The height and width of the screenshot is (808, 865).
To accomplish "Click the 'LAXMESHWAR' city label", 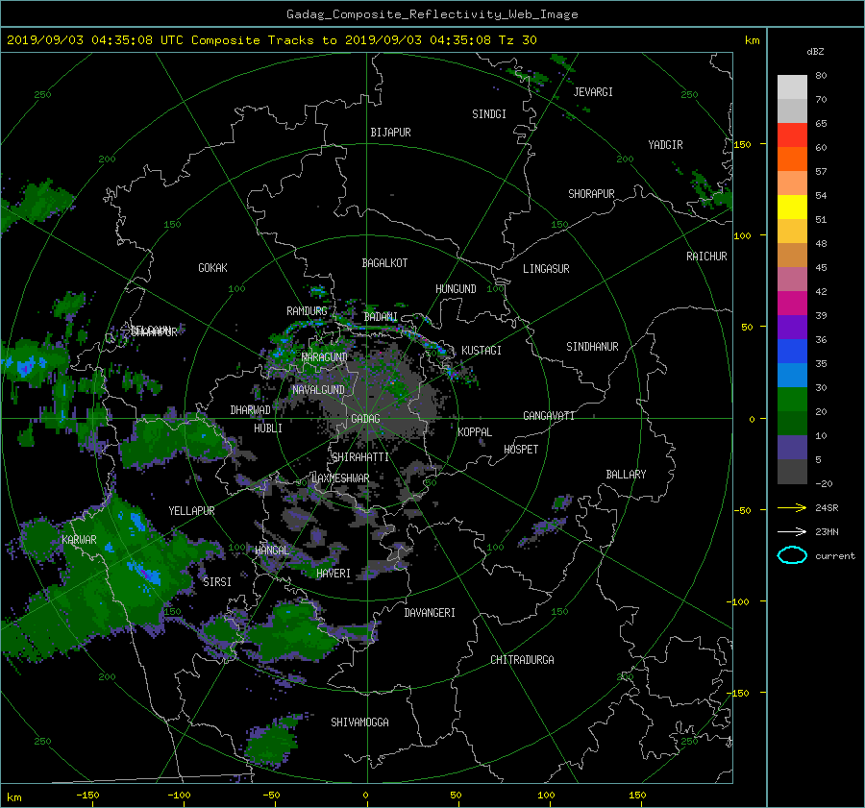I will tap(340, 478).
